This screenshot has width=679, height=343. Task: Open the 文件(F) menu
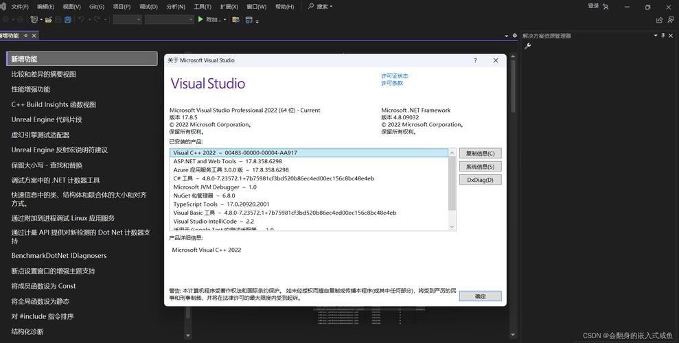point(20,6)
